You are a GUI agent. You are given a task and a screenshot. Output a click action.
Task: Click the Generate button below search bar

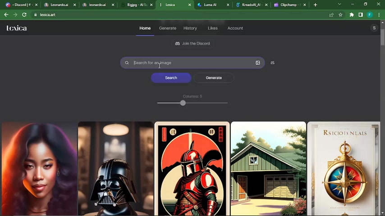coord(214,78)
